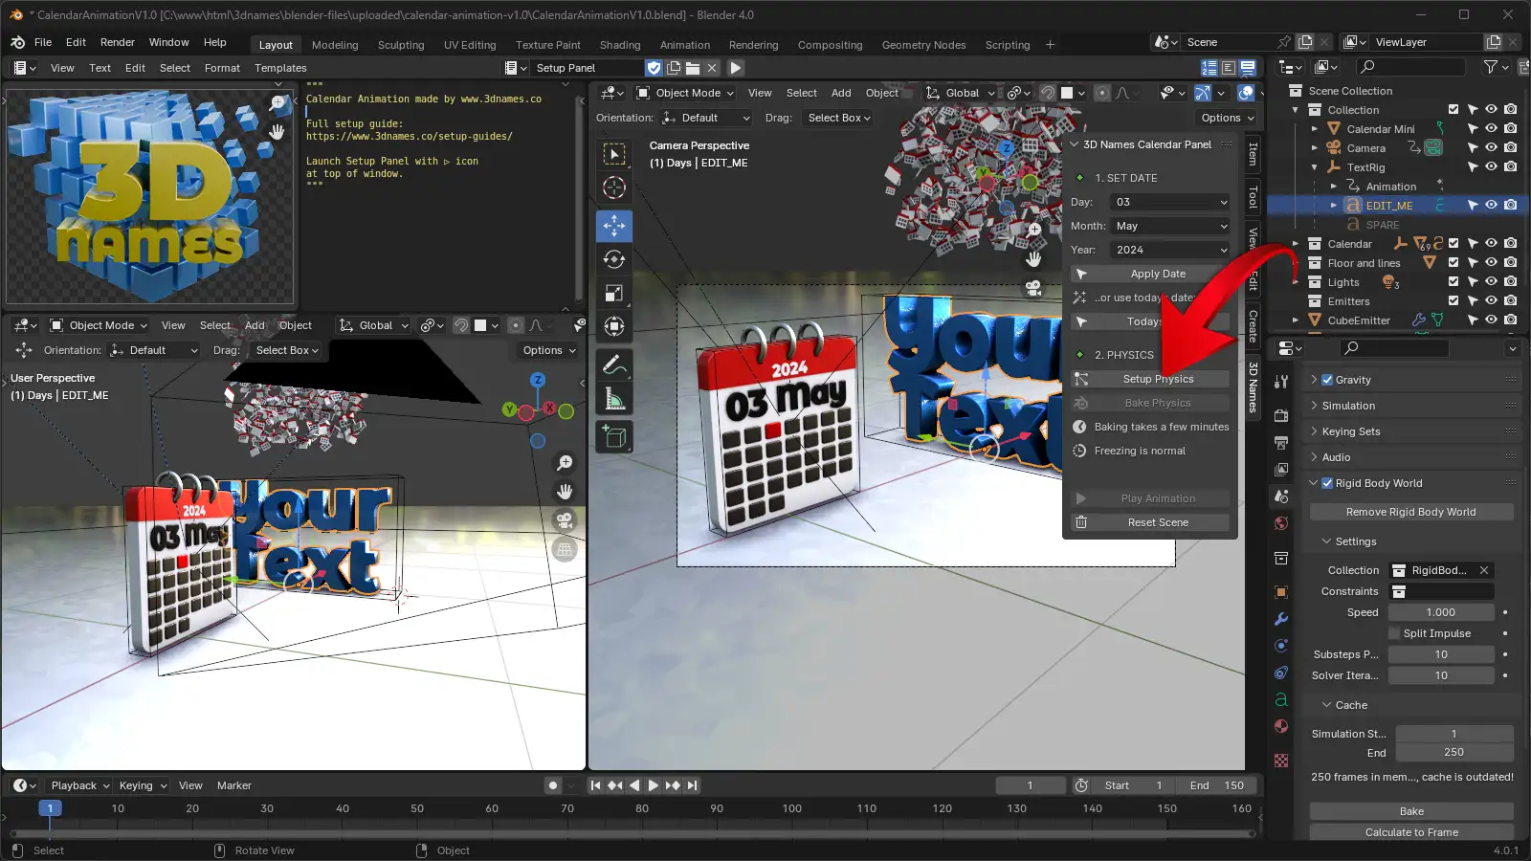Image resolution: width=1531 pixels, height=861 pixels.
Task: Toggle the Gravity checkbox
Action: point(1327,380)
